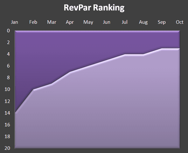Click the Oct axis label
The height and width of the screenshot is (153, 188).
[x=180, y=22]
